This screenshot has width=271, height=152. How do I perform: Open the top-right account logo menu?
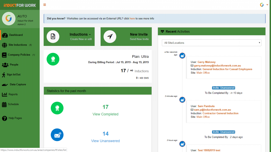[262, 5]
